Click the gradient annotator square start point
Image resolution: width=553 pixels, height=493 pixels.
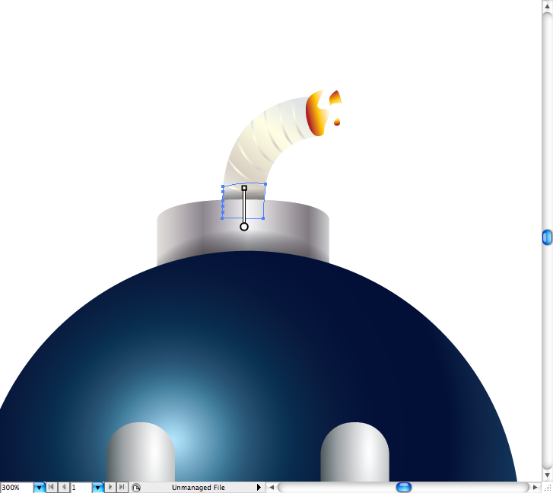point(244,187)
